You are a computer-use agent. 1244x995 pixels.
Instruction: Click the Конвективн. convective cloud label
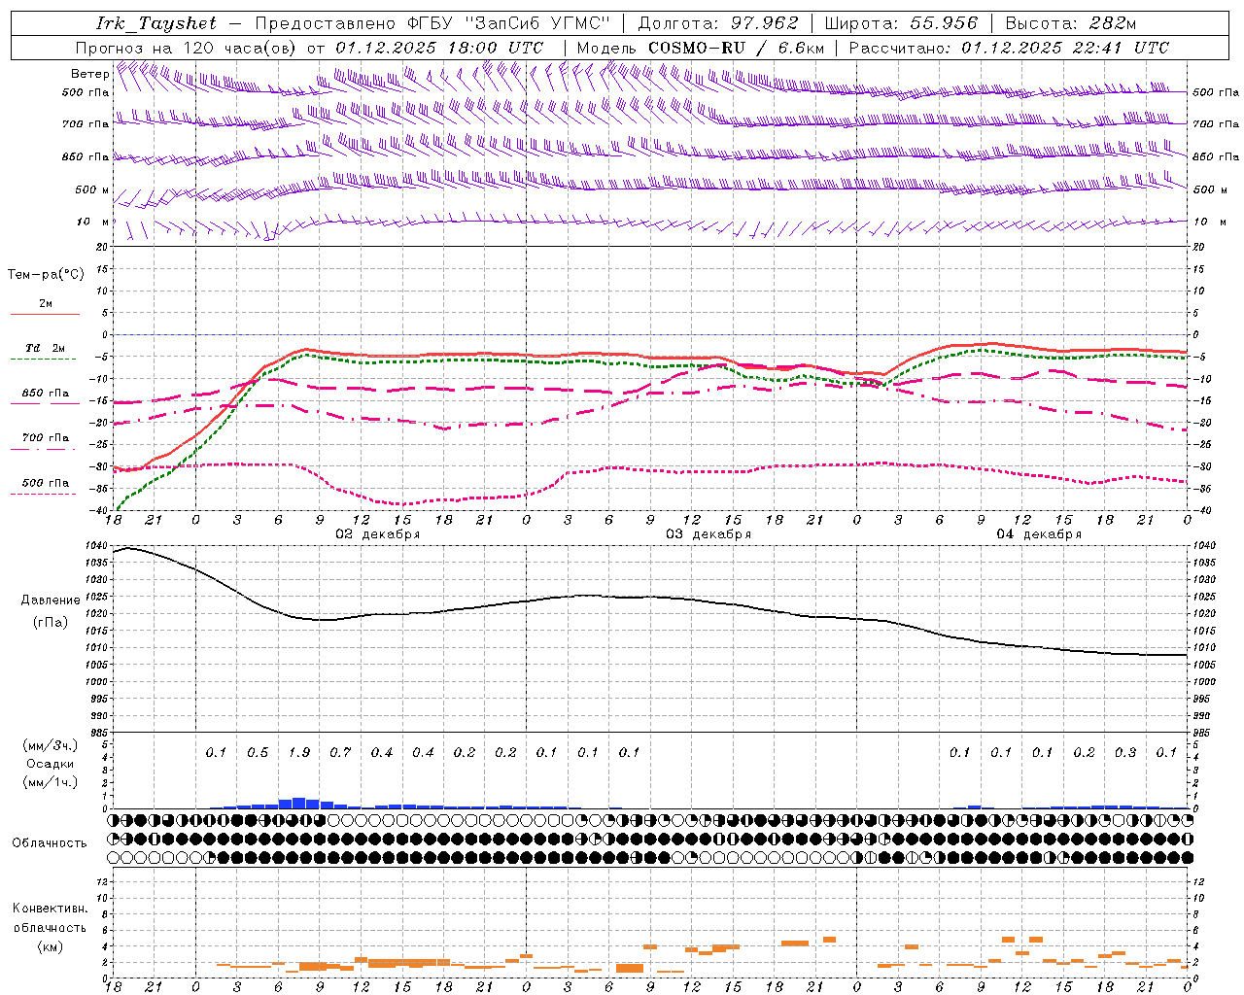click(x=50, y=909)
